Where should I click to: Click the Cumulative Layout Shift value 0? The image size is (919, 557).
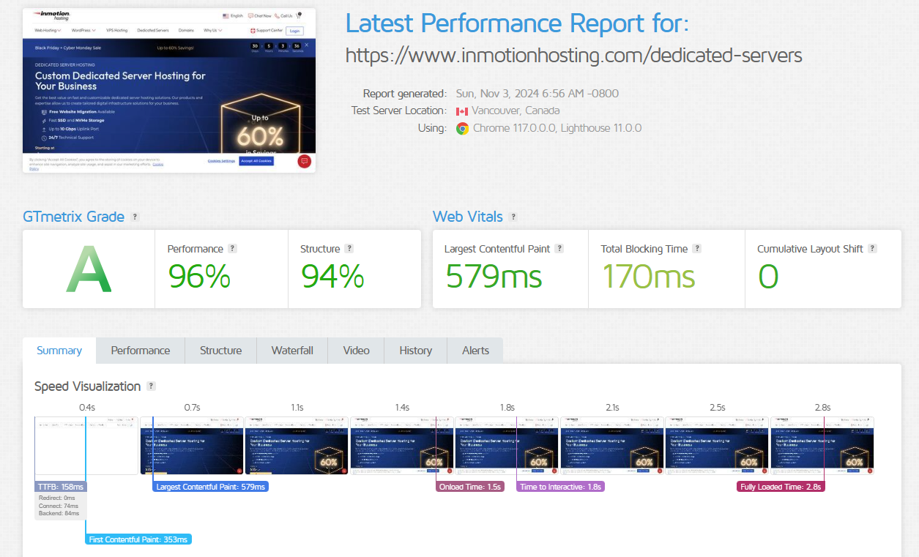[x=768, y=277]
